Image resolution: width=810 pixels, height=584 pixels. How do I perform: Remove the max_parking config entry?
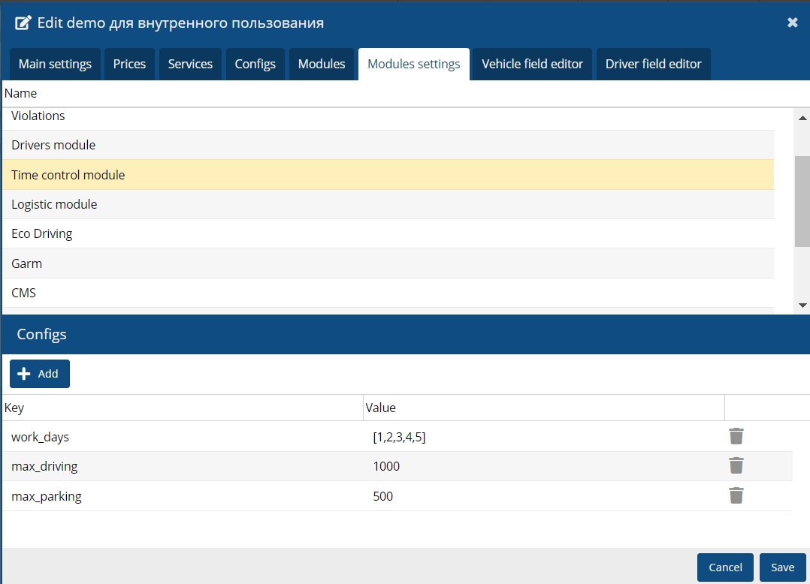coord(736,495)
